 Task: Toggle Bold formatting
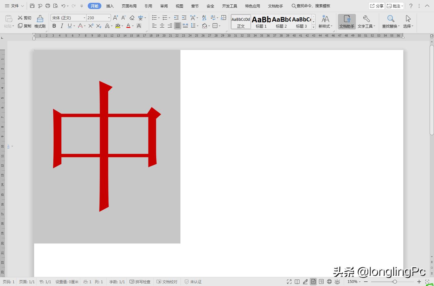point(54,26)
